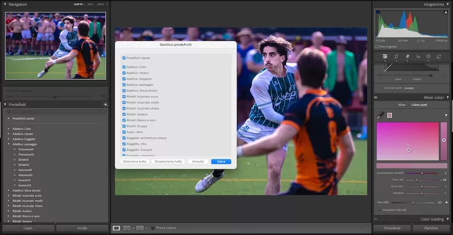Set navigator zoom to ADATTA

(78, 5)
